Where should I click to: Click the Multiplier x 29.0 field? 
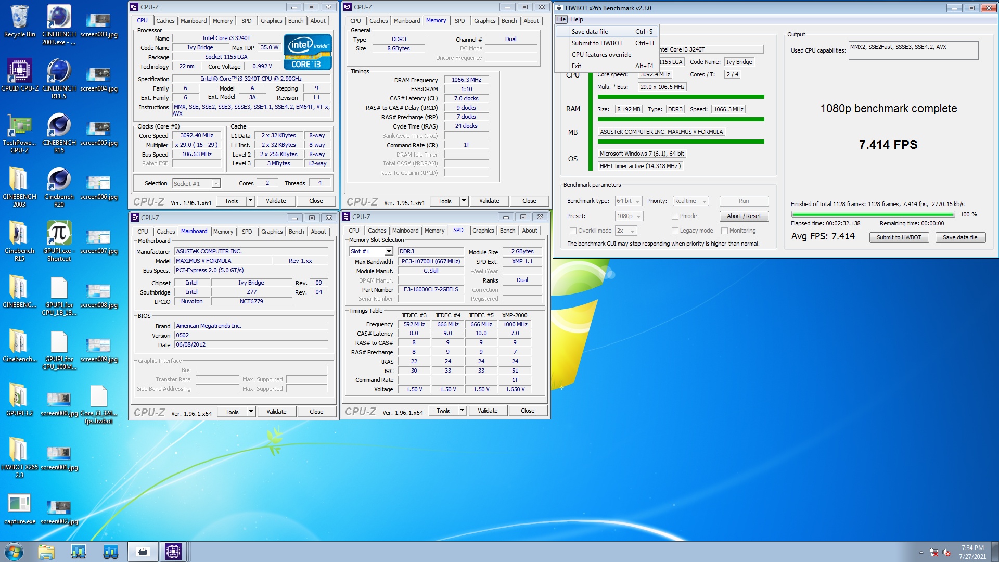click(197, 145)
